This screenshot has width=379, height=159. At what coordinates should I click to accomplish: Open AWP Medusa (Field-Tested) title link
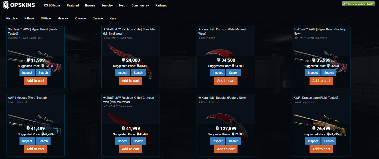coord(27,98)
